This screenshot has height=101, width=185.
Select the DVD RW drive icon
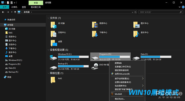[x=95, y=66]
